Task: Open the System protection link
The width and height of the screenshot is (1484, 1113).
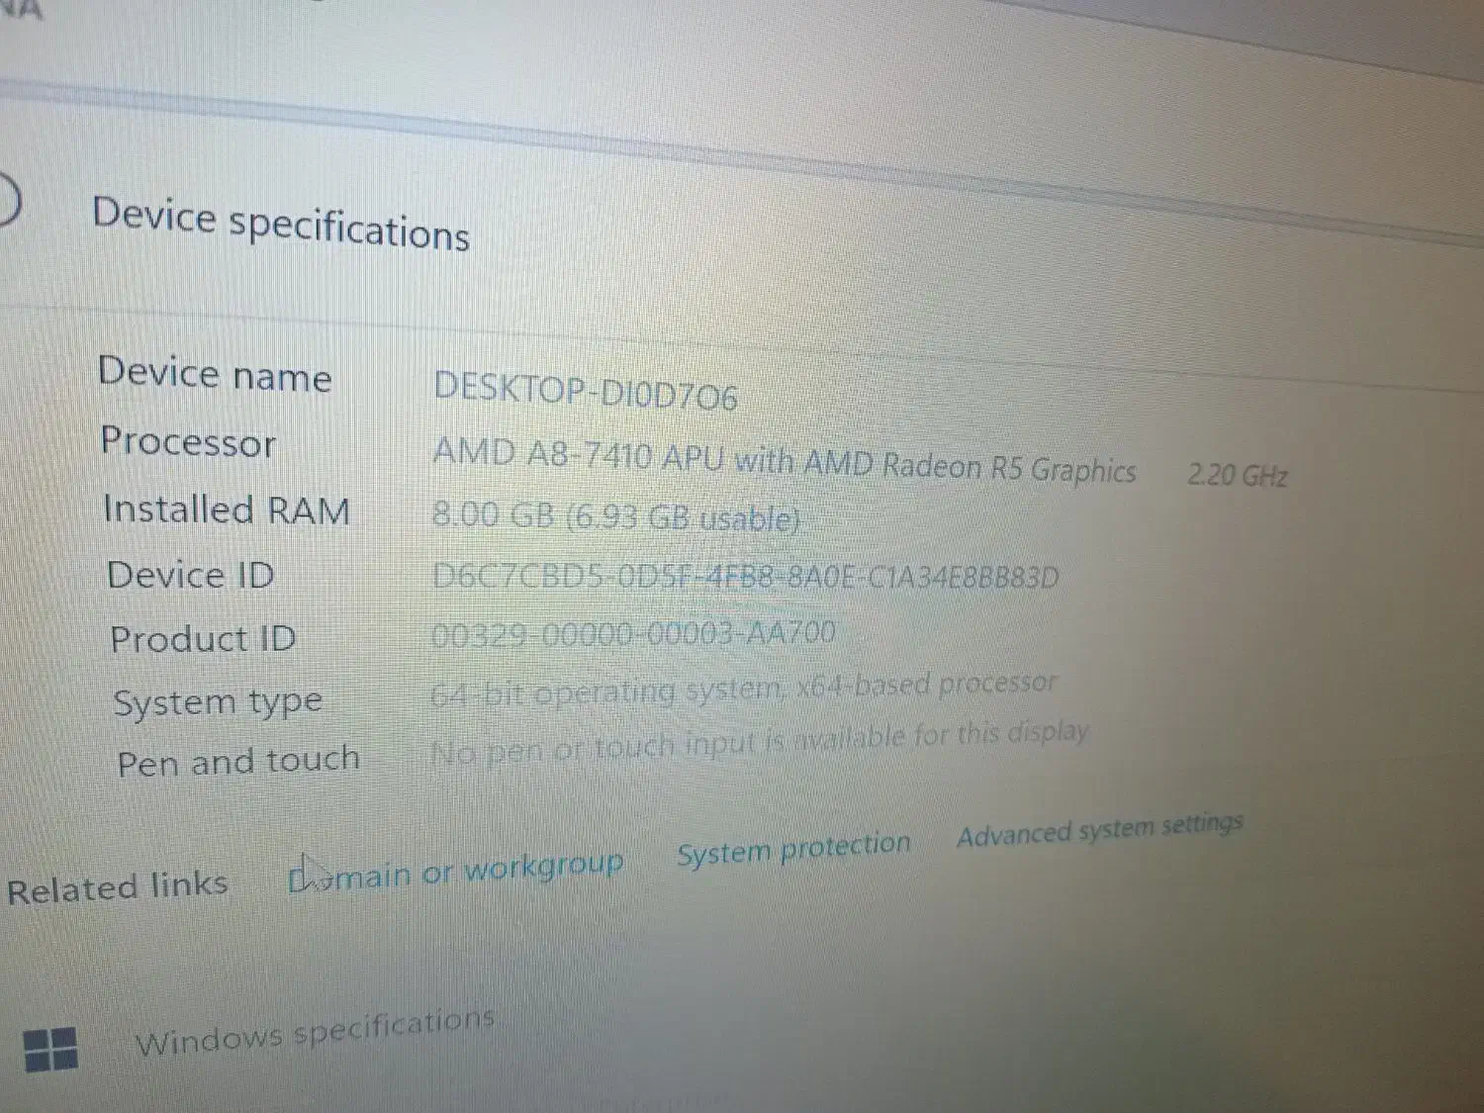Action: (793, 849)
